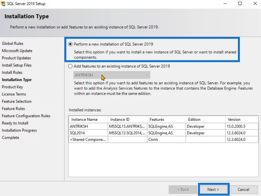This screenshot has width=261, height=196.
Task: Select the Product Updates step
Action: coord(16,58)
